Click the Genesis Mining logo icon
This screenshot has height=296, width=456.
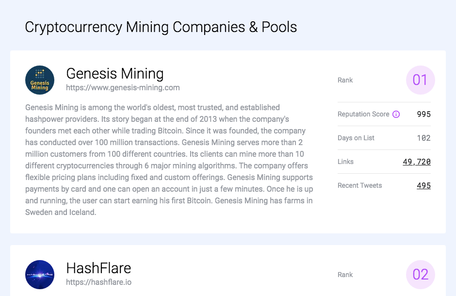click(x=40, y=80)
